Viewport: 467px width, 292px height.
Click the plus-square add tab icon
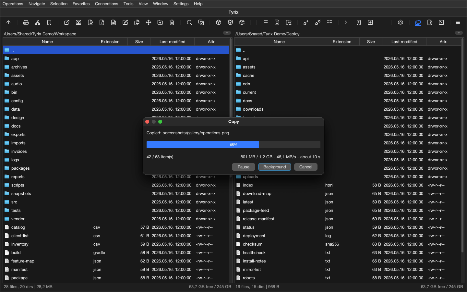click(x=370, y=22)
